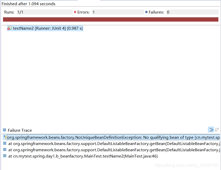Click the 'Finished after 1.094 seconds' status text
Viewport: 221px width, 170px height.
28,4
